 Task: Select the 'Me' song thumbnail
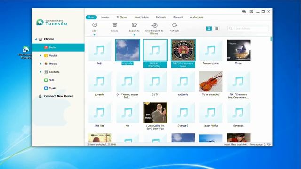click(127, 113)
